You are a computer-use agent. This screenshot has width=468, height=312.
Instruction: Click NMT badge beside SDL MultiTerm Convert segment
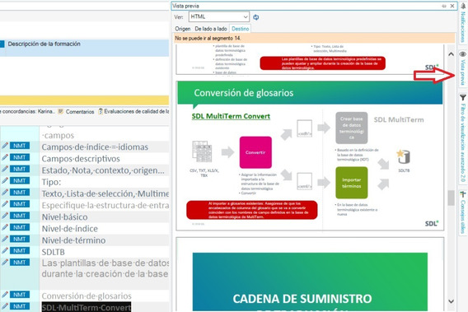point(20,306)
